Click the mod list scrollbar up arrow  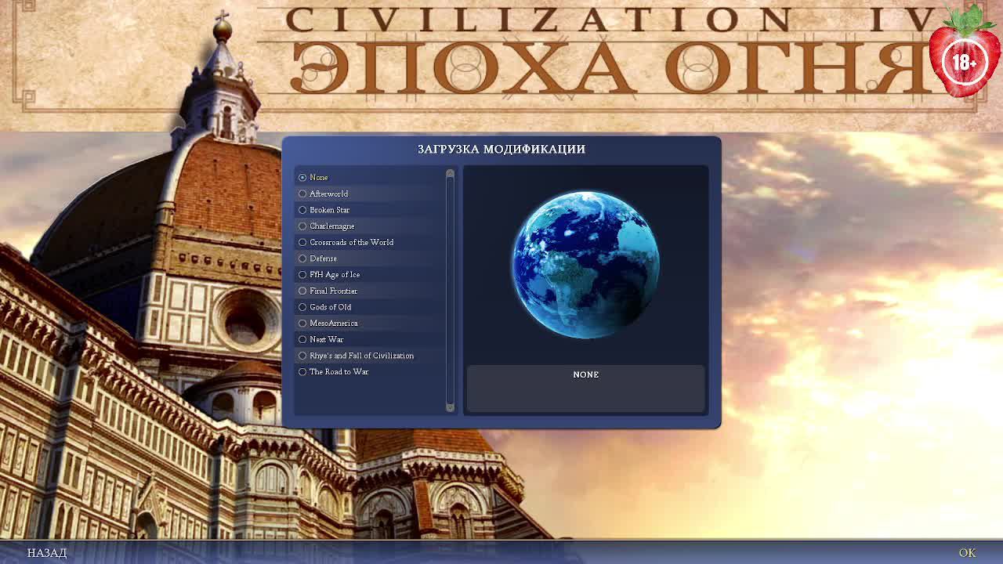[450, 173]
